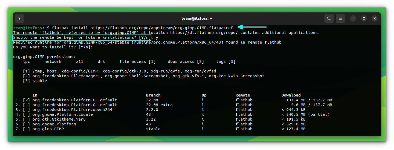Click the [-] marker on row 2

[x=26, y=105]
